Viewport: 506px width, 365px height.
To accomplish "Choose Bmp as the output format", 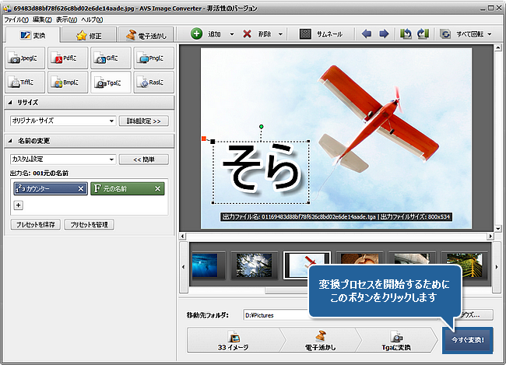I will click(67, 81).
